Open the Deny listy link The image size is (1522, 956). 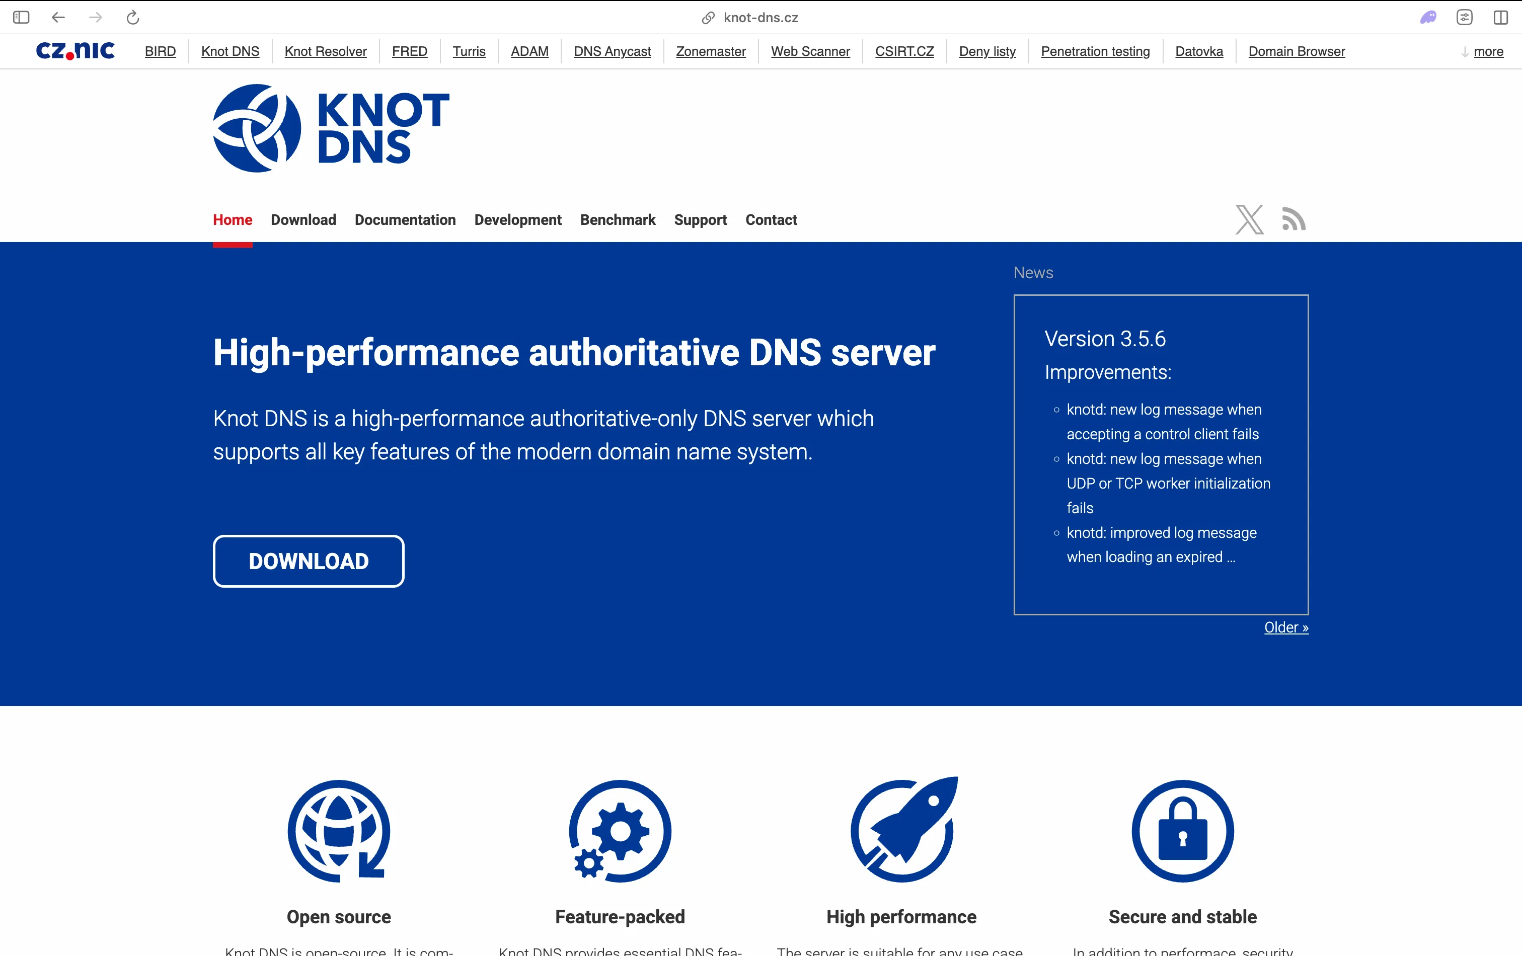tap(987, 51)
